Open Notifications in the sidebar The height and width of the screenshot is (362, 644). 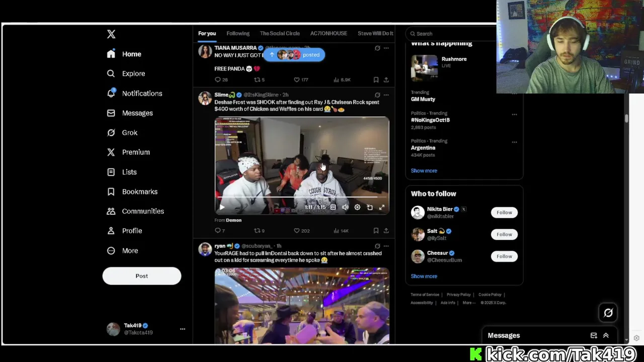coord(134,94)
